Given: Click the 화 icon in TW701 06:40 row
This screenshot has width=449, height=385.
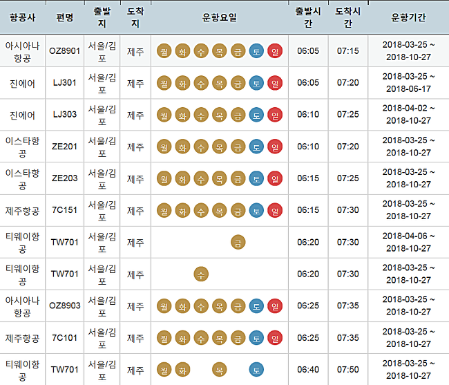Looking at the screenshot, I should point(182,370).
